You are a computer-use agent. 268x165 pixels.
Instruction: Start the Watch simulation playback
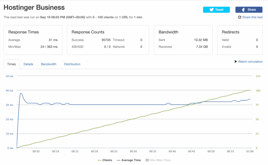click(x=250, y=62)
